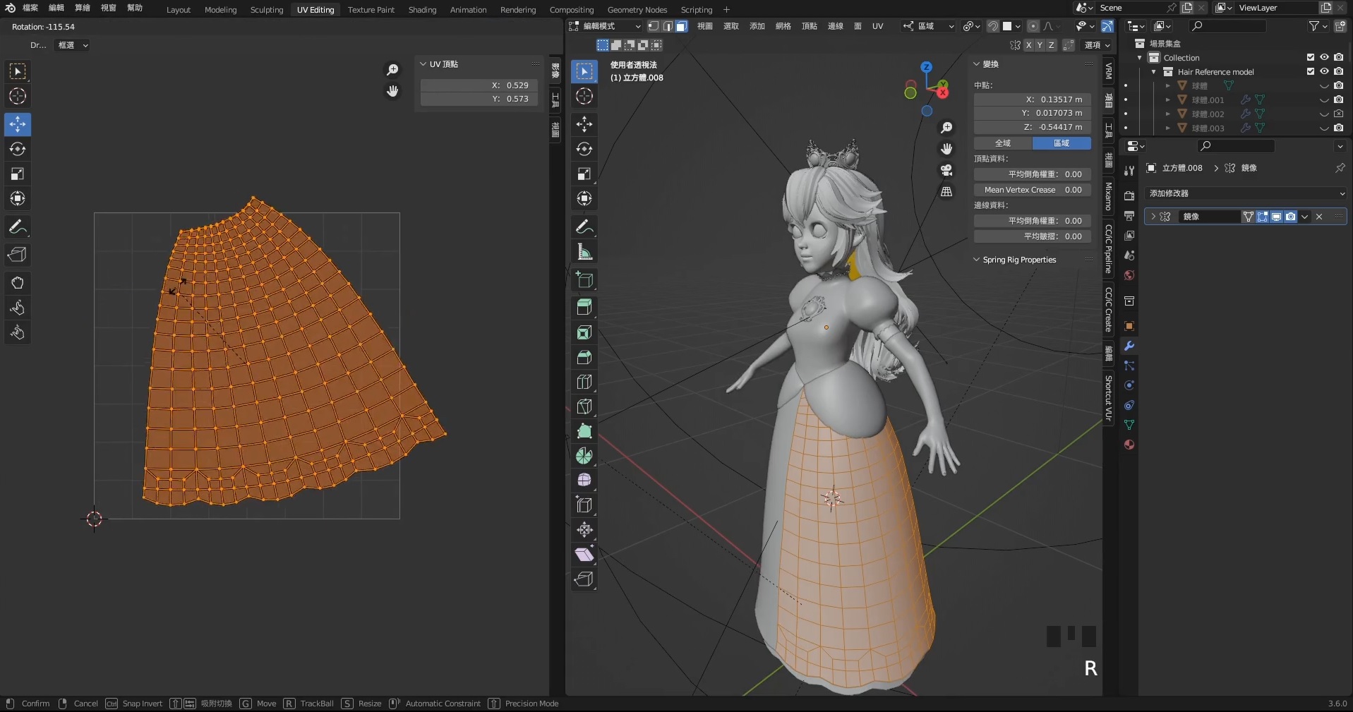Switch to the Texture Paint workspace tab
Image resolution: width=1353 pixels, height=712 pixels.
[x=371, y=10]
